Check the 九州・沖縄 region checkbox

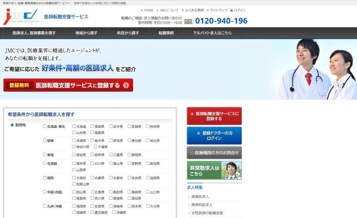tap(45, 206)
